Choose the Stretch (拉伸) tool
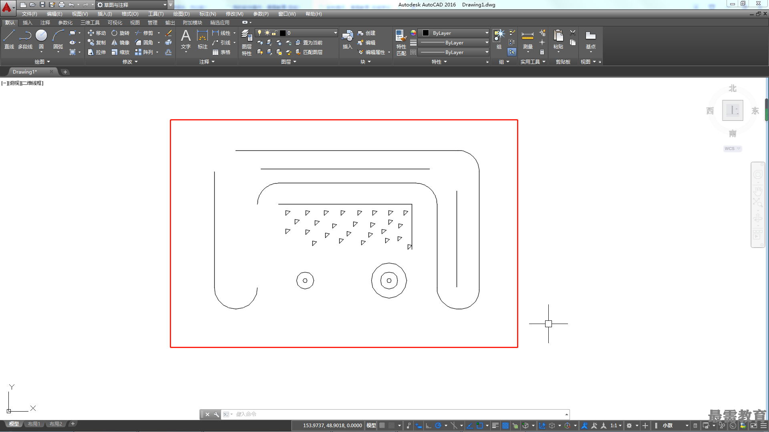The width and height of the screenshot is (769, 432). point(97,52)
